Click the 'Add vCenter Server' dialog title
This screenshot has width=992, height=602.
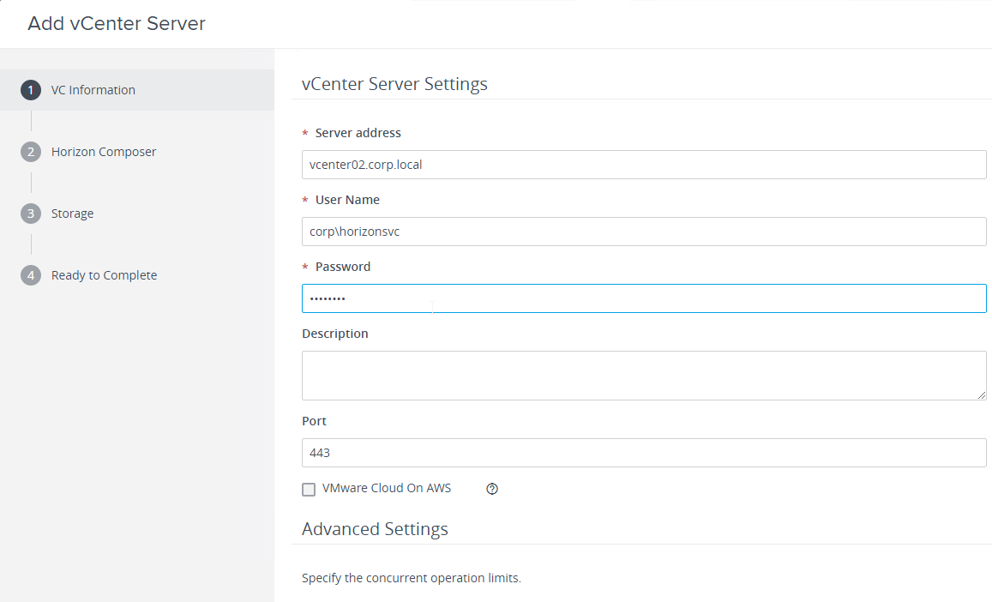tap(117, 23)
